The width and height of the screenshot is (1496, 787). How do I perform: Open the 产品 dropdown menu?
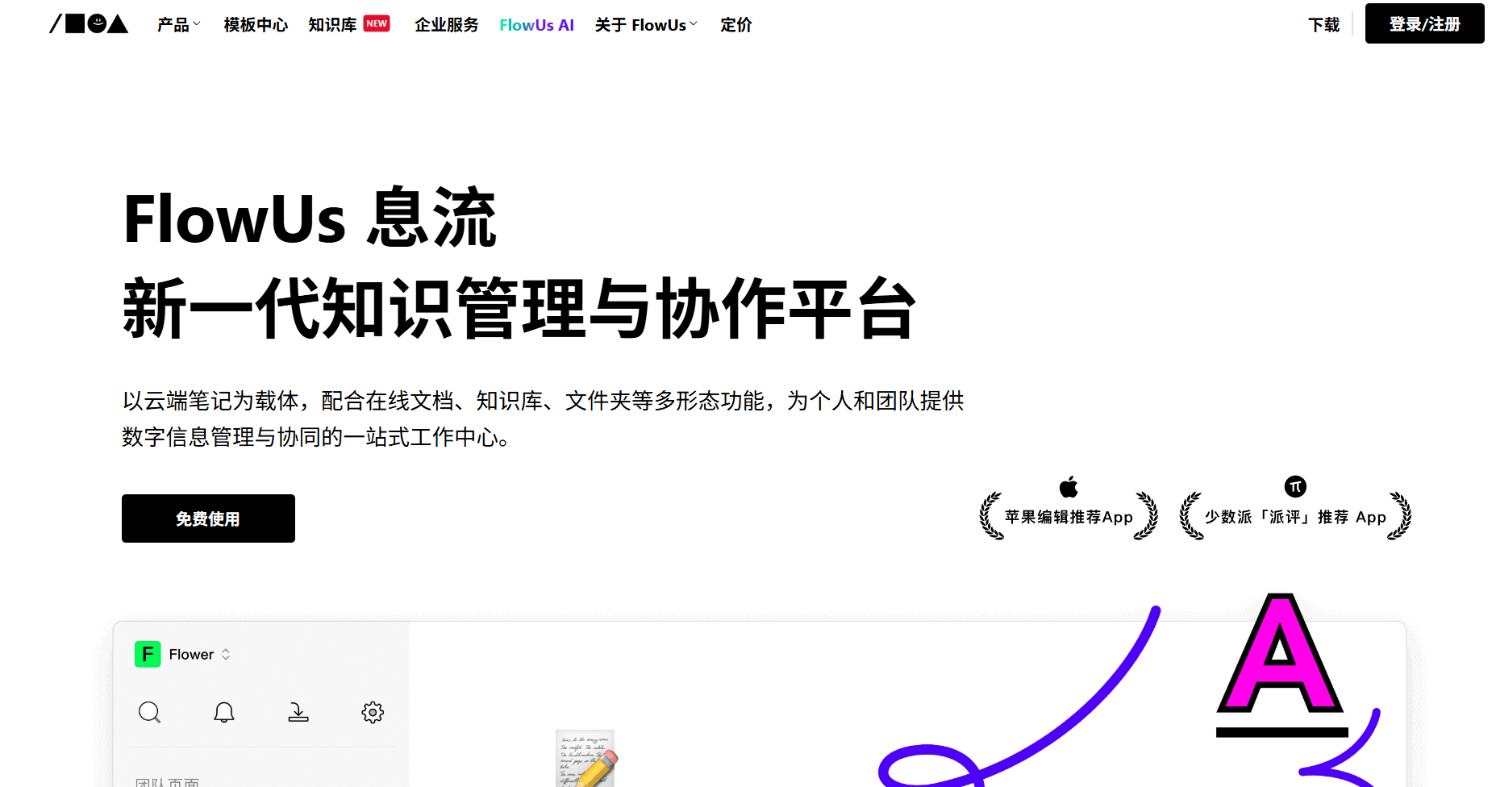click(x=178, y=25)
